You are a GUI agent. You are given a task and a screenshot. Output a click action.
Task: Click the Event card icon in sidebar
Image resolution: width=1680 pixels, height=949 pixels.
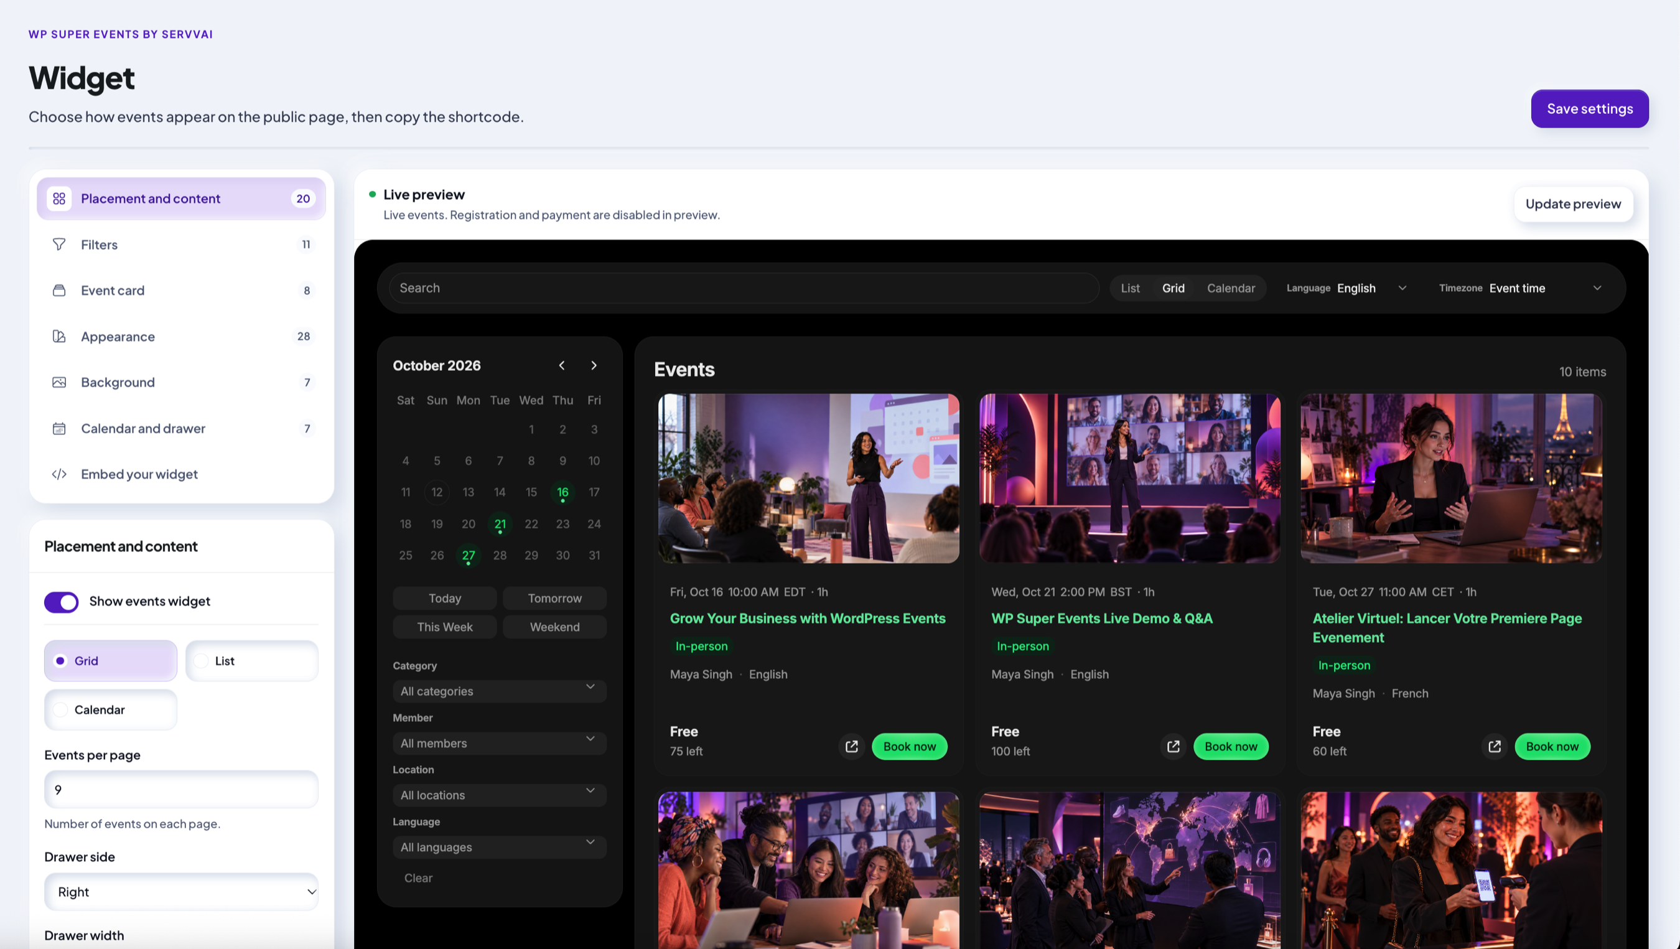coord(58,290)
